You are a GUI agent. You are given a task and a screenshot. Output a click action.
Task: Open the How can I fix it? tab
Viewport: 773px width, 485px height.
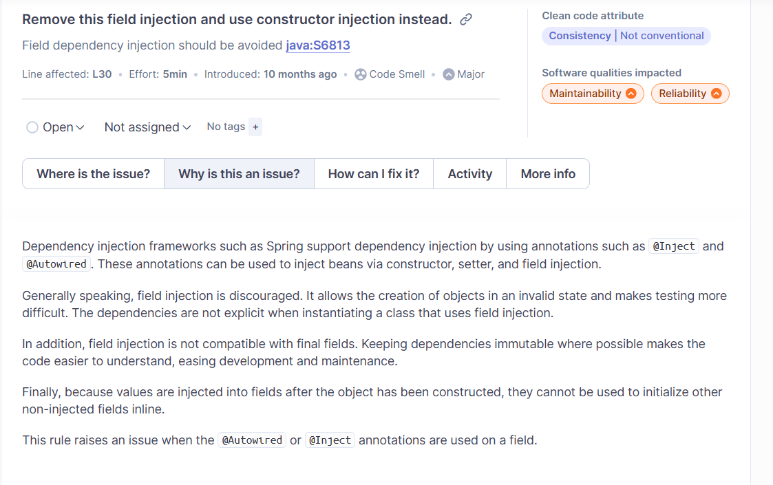(374, 174)
